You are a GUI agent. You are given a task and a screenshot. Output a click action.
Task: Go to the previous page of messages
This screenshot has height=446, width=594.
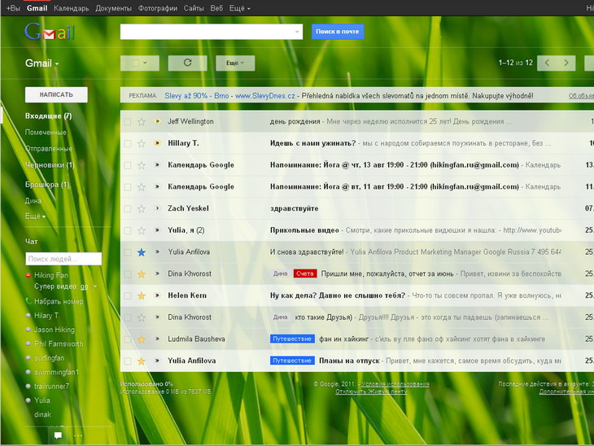[x=548, y=63]
